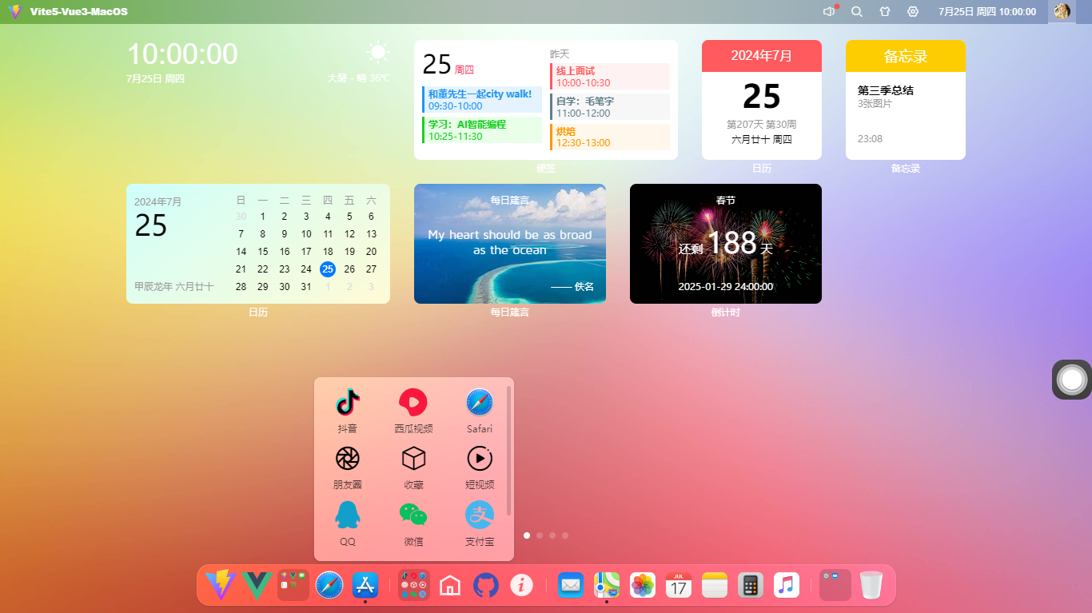Mute the system volume in the menu bar
Viewport: 1092px width, 613px height.
828,11
